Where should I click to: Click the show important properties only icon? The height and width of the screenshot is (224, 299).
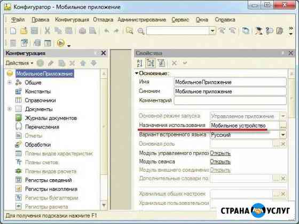point(161,63)
